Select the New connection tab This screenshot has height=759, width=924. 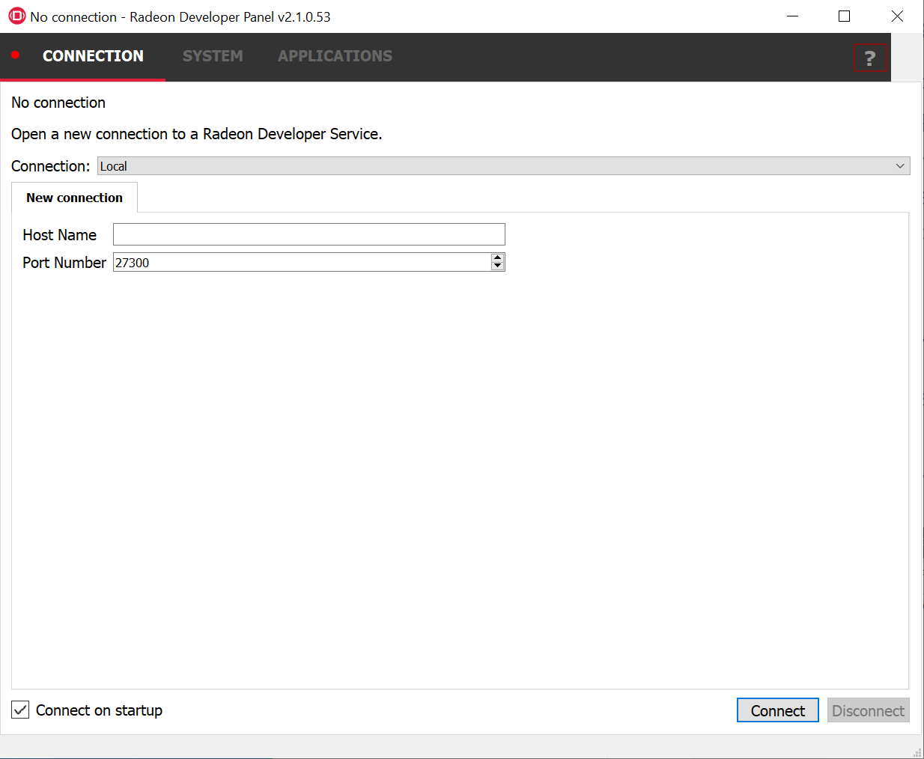pyautogui.click(x=74, y=198)
